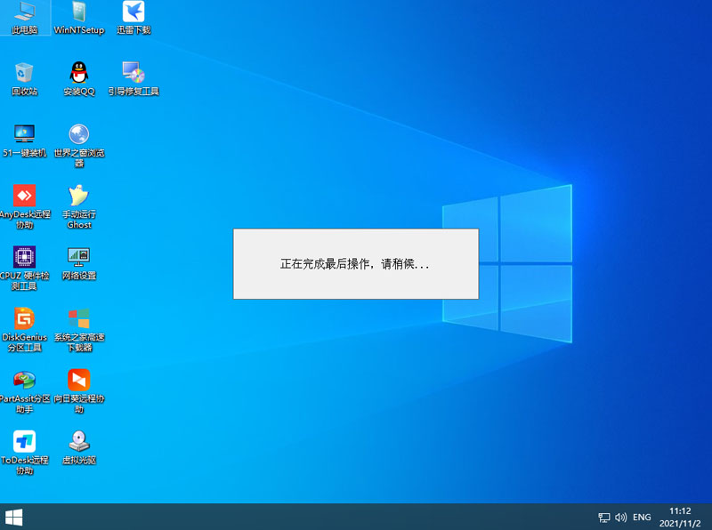The height and width of the screenshot is (530, 712).
Task: Open the CPUZ 硬件检测工具 icon
Action: [24, 257]
